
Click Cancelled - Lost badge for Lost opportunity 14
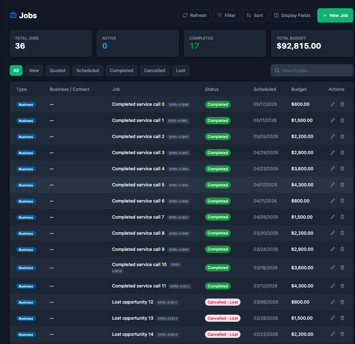[223, 334]
